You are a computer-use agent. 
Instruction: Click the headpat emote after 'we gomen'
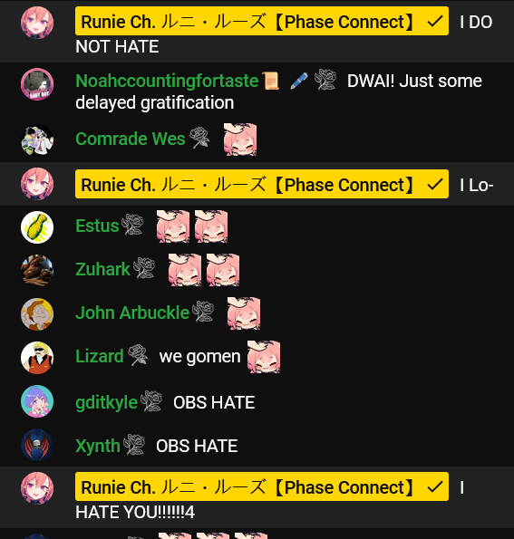point(264,357)
